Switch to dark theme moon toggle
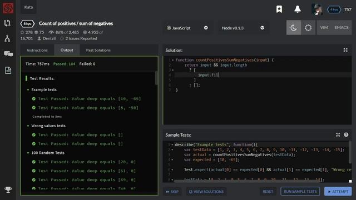This screenshot has height=200, width=356. click(x=294, y=28)
